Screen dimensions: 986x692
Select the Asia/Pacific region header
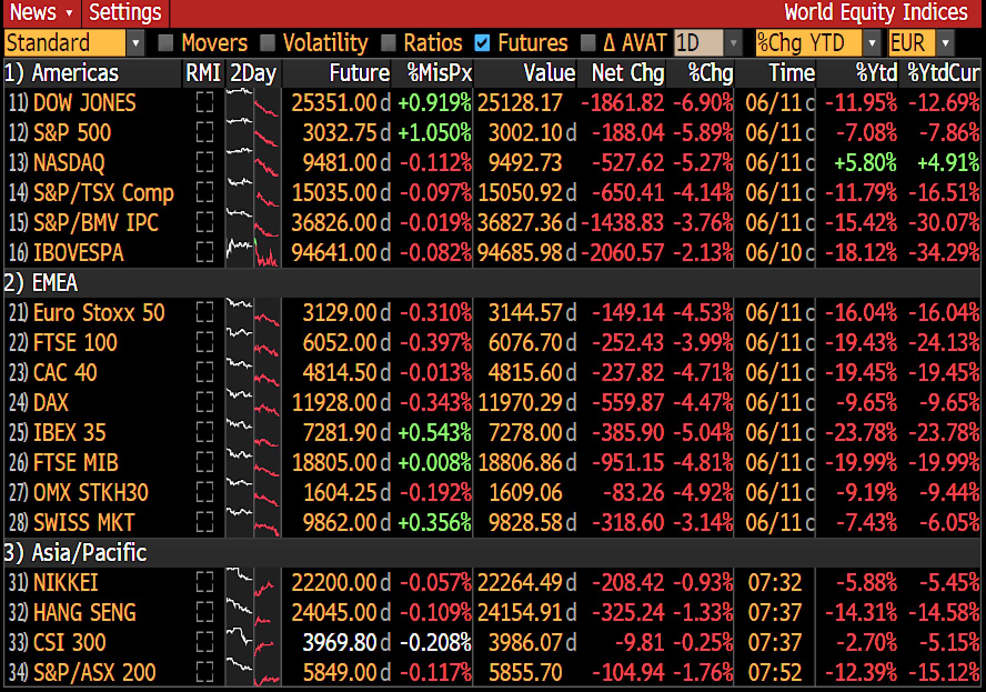coord(75,553)
